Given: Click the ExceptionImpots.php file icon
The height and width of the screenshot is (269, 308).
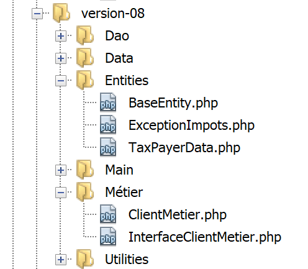Looking at the screenshot, I should [x=108, y=125].
